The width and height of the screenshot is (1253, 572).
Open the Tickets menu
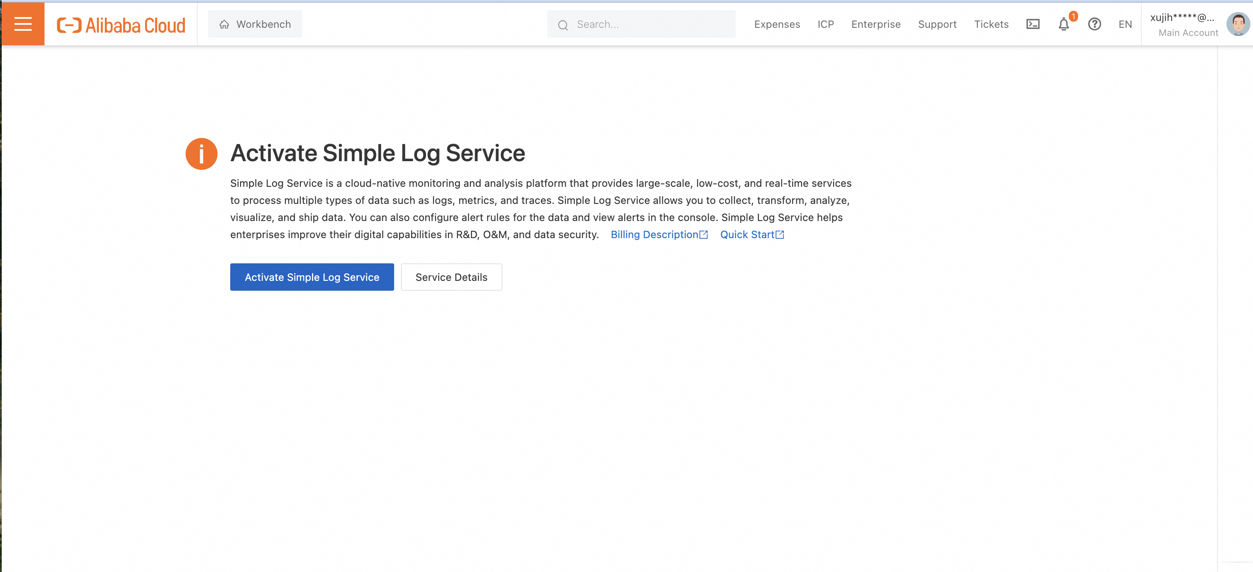tap(991, 24)
